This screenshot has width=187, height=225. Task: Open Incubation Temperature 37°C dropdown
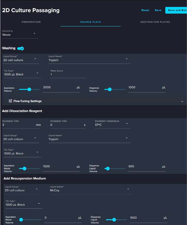pos(113,125)
